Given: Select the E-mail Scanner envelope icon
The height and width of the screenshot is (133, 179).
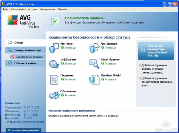Looking at the screenshot, I should [94, 64].
